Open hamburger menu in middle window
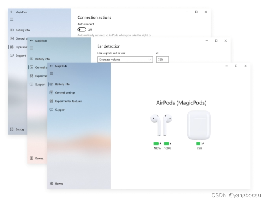Viewport: 267px width, 202px height. pyautogui.click(x=31, y=48)
